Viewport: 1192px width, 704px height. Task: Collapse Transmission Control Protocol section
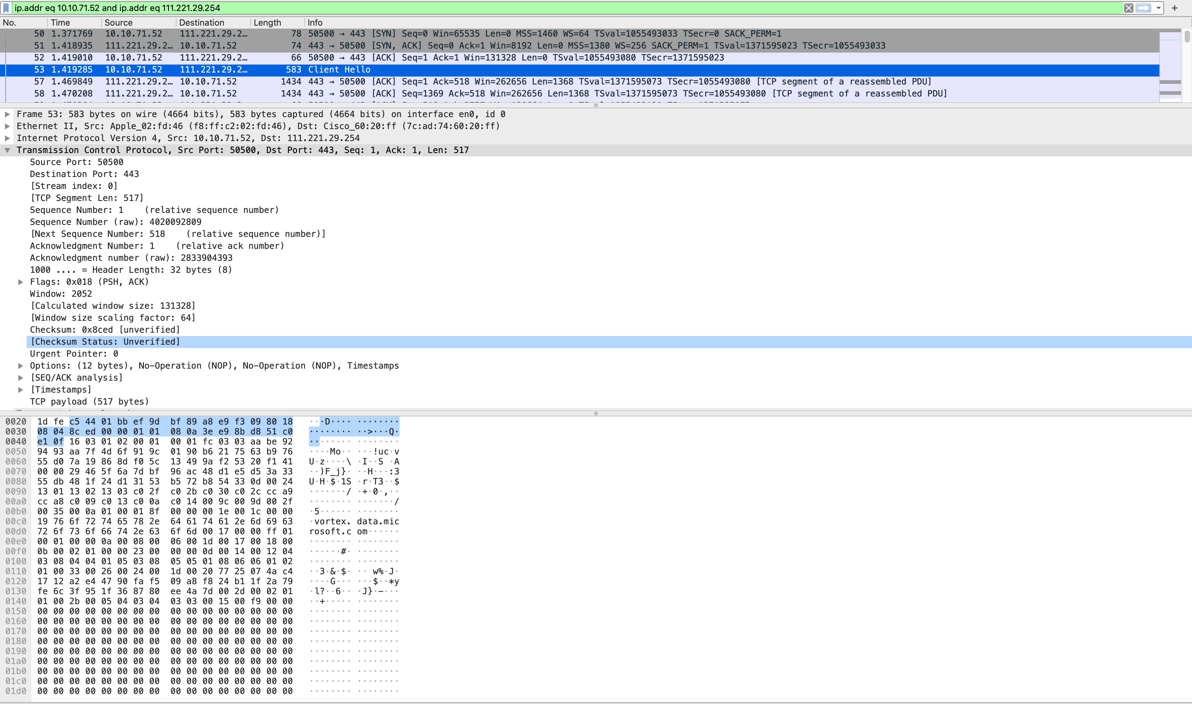click(x=7, y=150)
